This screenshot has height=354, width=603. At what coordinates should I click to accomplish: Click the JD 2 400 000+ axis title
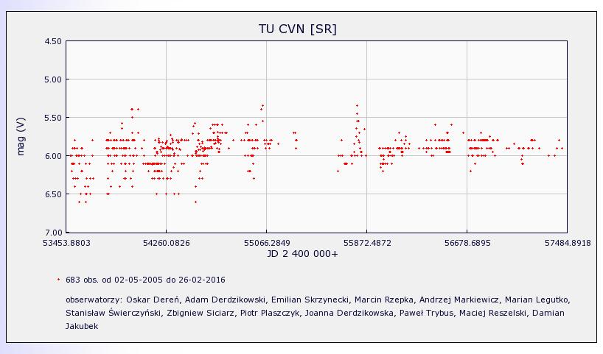[302, 254]
